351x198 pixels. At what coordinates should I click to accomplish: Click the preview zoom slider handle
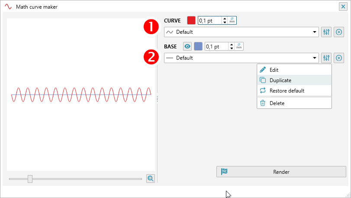(x=30, y=179)
